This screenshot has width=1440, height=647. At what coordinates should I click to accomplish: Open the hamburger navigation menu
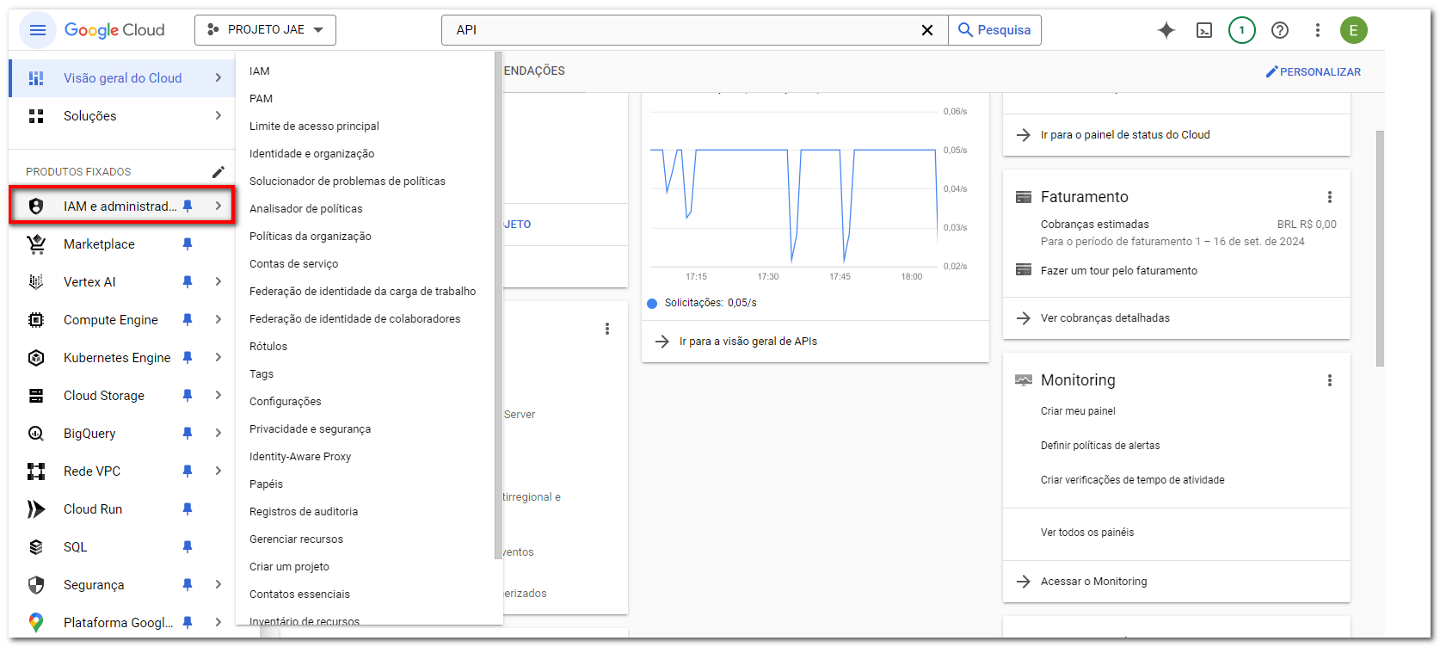tap(37, 30)
